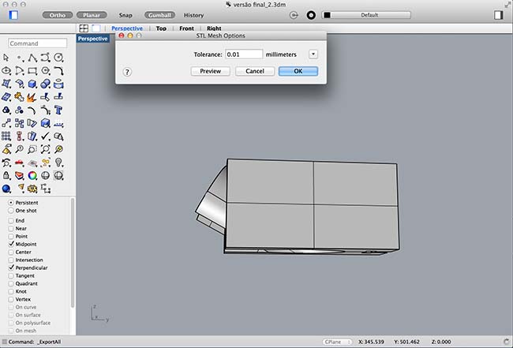Activate the Ellipse tool
Image resolution: width=513 pixels, height=348 pixels.
(6, 71)
